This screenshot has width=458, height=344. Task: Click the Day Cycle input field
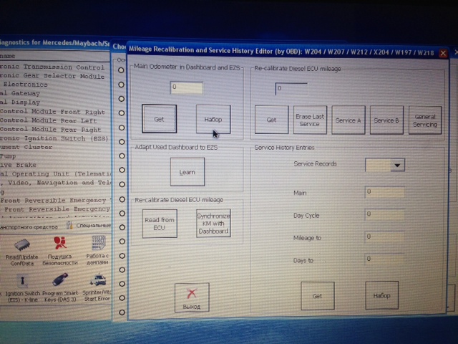(385, 215)
